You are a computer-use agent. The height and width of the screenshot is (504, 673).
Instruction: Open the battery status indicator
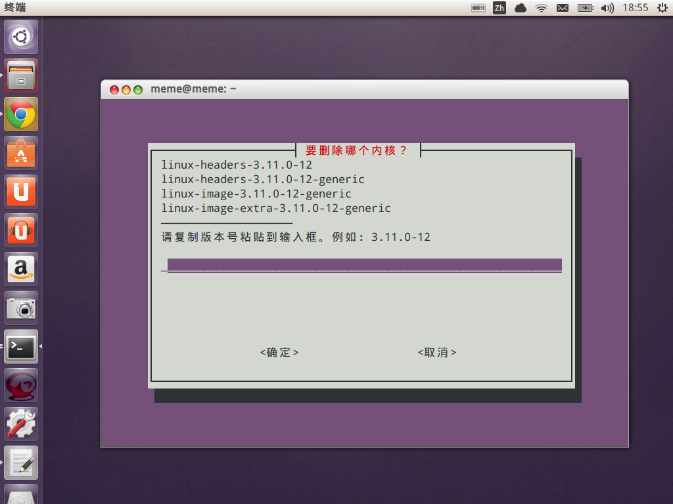(585, 8)
